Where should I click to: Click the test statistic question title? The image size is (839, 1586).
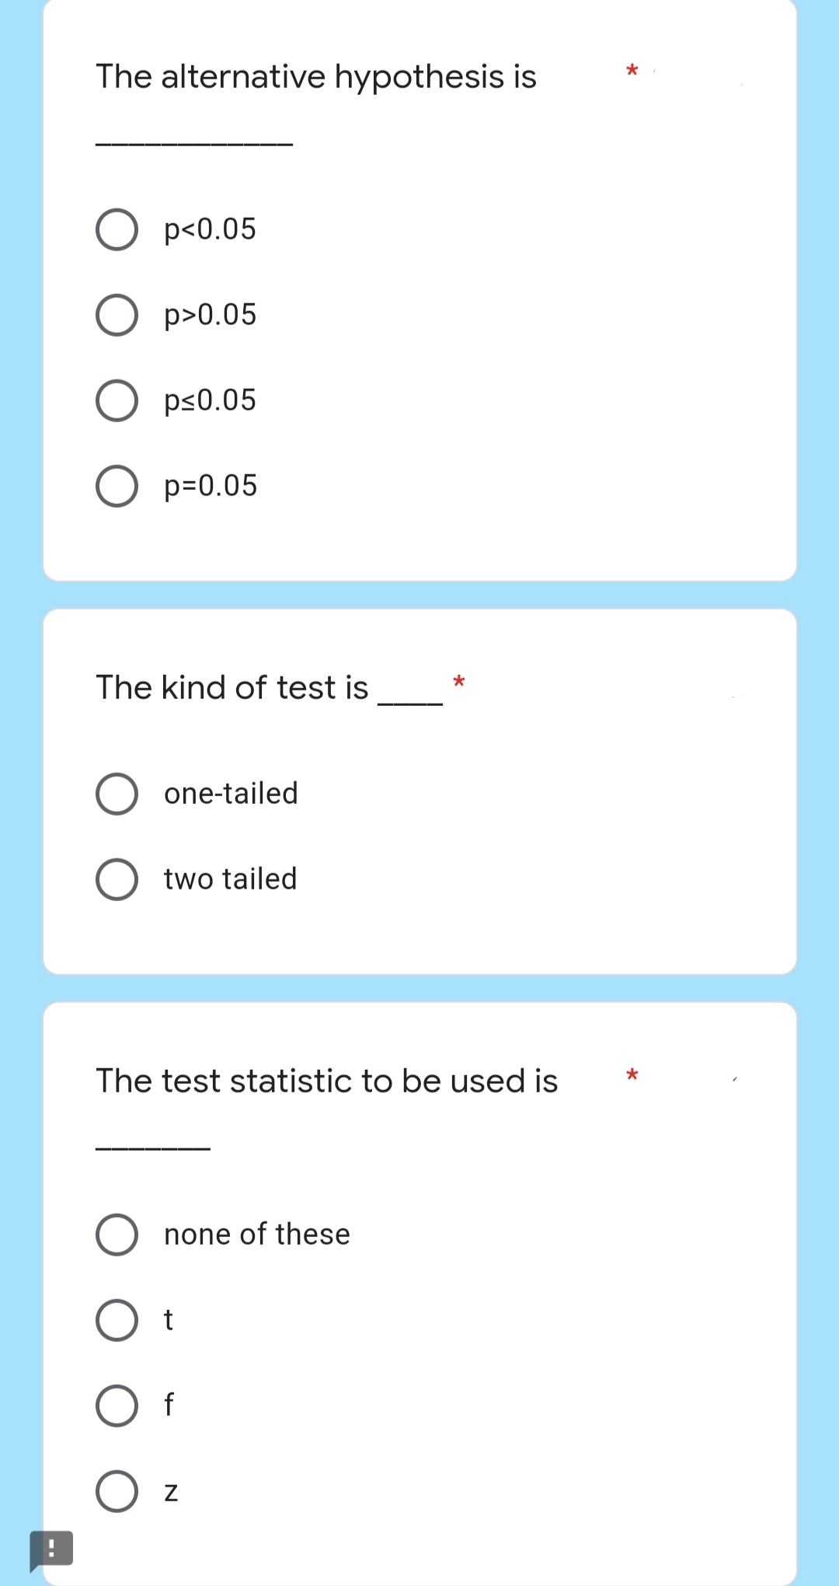[x=326, y=1080]
